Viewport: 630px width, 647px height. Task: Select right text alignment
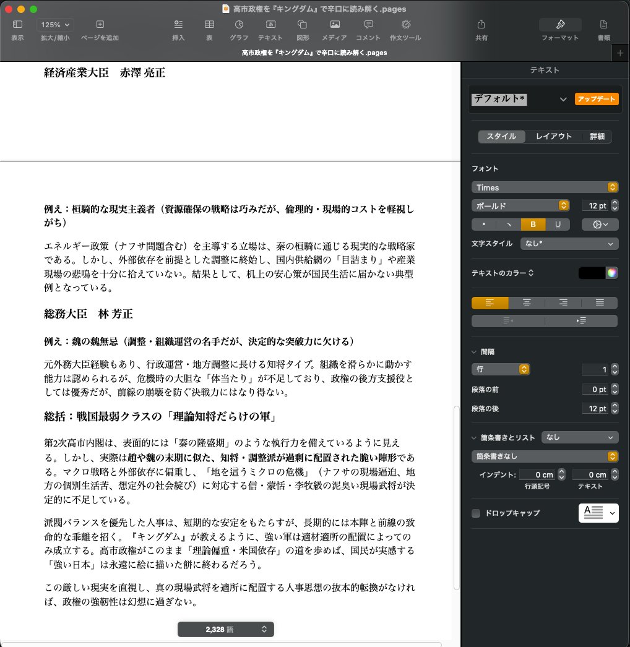click(563, 303)
